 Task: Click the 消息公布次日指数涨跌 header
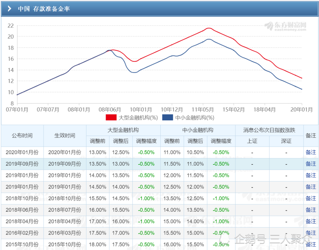269,130
